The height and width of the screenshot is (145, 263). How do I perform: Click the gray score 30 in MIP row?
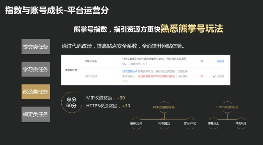pos(202,61)
